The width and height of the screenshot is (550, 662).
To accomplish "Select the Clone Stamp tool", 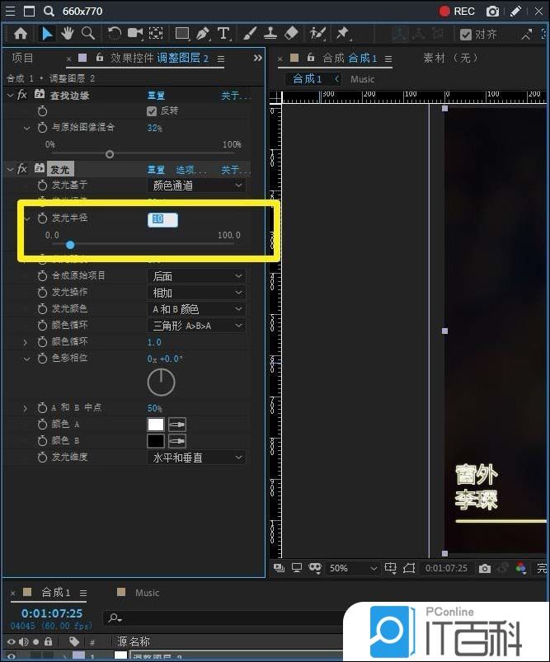I will coord(270,33).
